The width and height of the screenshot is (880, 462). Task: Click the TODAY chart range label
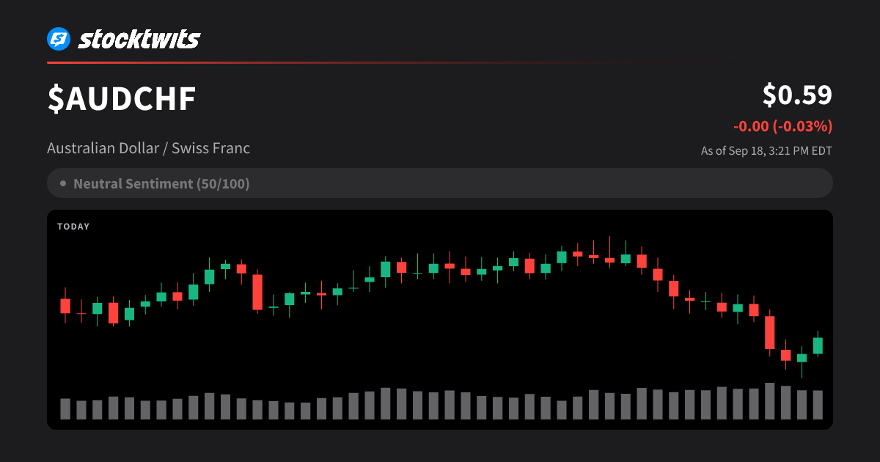(x=73, y=227)
